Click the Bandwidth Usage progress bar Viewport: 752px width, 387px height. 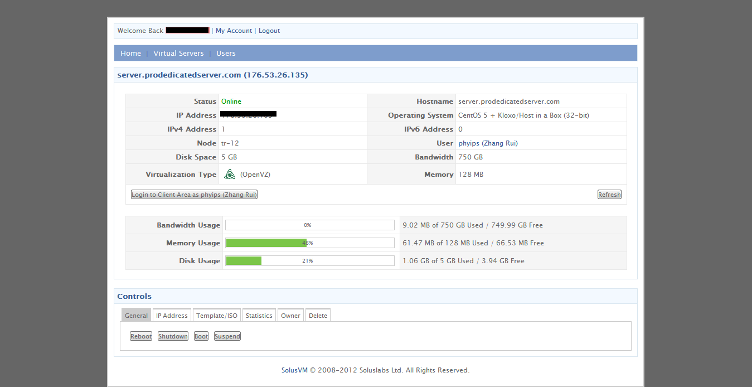click(310, 225)
